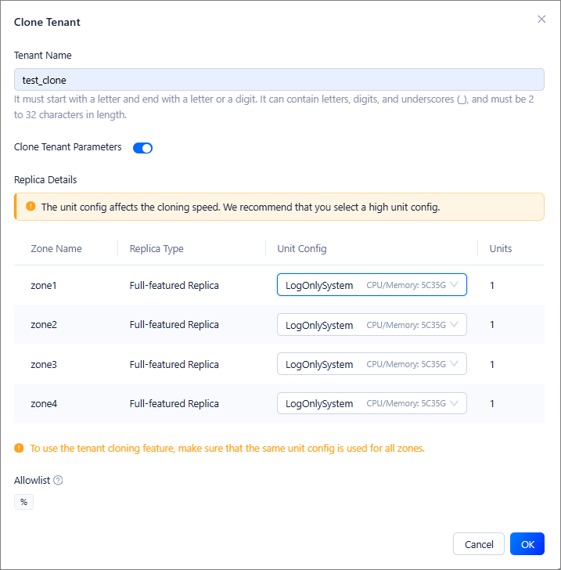Click the Tenant Name input field
This screenshot has height=570, width=561.
tap(279, 80)
